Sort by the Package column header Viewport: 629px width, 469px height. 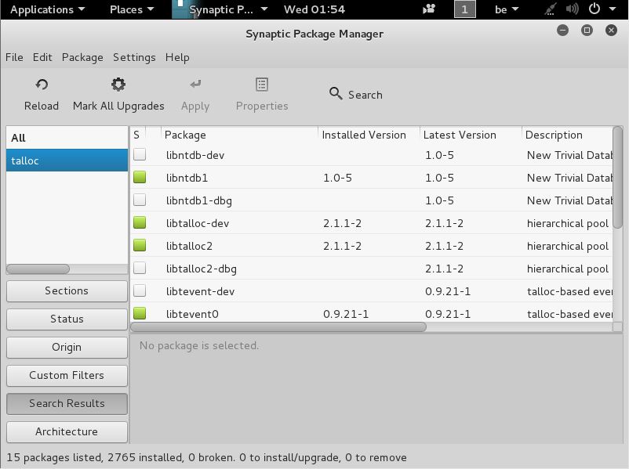click(239, 135)
